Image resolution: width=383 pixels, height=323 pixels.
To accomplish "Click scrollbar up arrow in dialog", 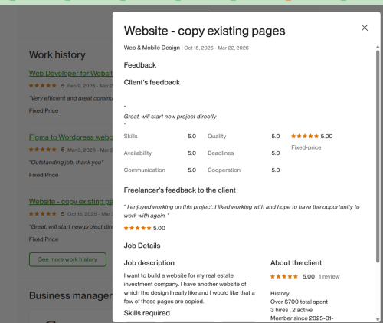I will pyautogui.click(x=378, y=47).
